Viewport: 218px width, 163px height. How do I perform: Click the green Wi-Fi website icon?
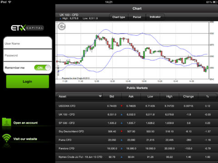[6, 139]
